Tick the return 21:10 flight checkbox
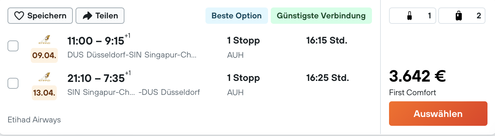This screenshot has width=495, height=136. tap(13, 83)
